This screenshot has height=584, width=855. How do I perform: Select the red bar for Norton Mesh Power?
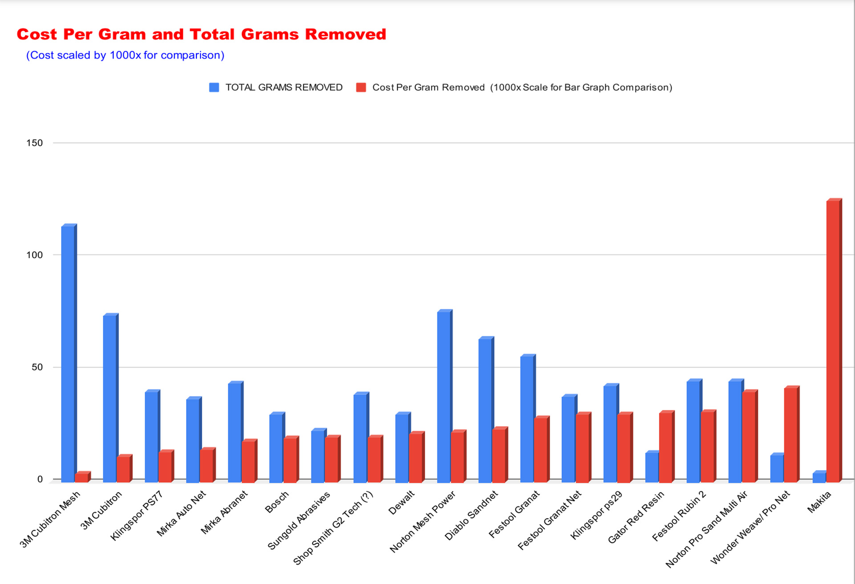coord(459,456)
